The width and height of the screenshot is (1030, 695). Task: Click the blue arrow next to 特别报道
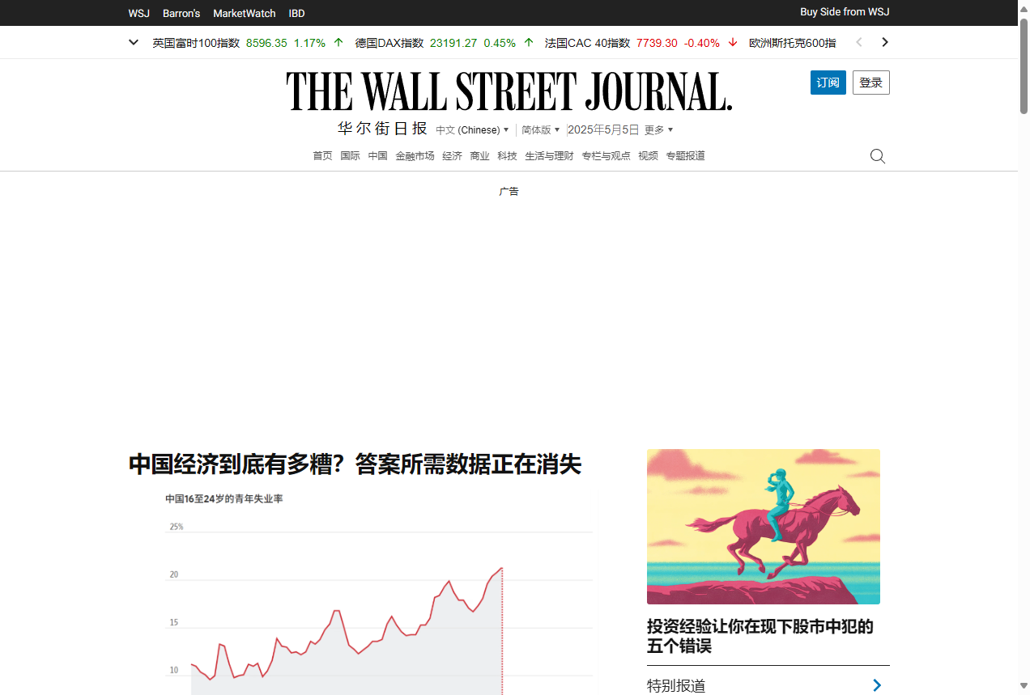pos(876,685)
